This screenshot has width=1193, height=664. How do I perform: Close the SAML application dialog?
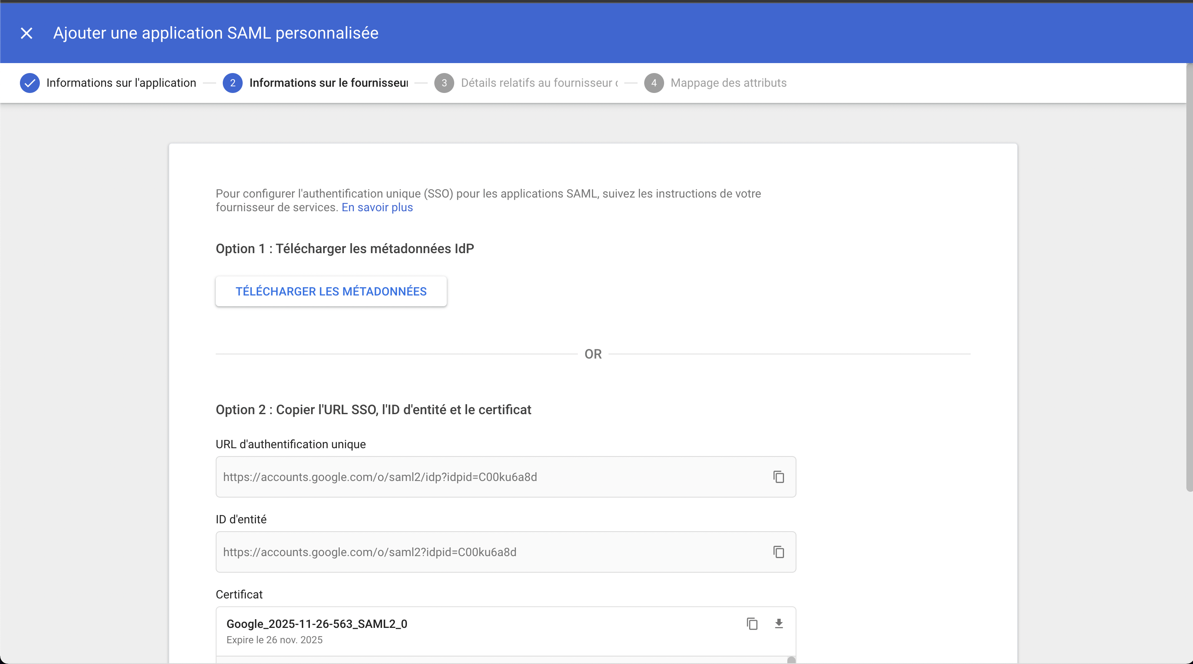tap(27, 33)
